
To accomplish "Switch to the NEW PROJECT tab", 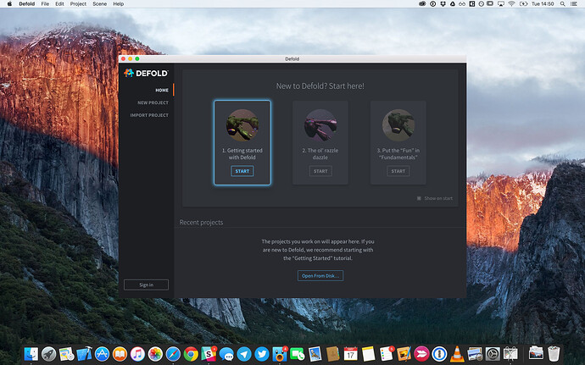I will 153,102.
